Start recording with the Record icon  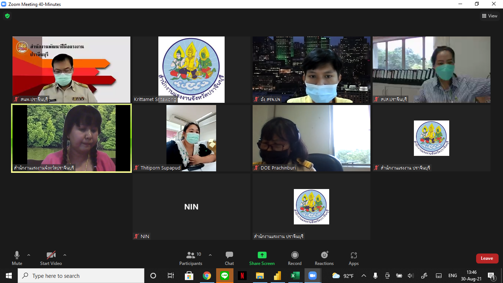click(x=295, y=258)
